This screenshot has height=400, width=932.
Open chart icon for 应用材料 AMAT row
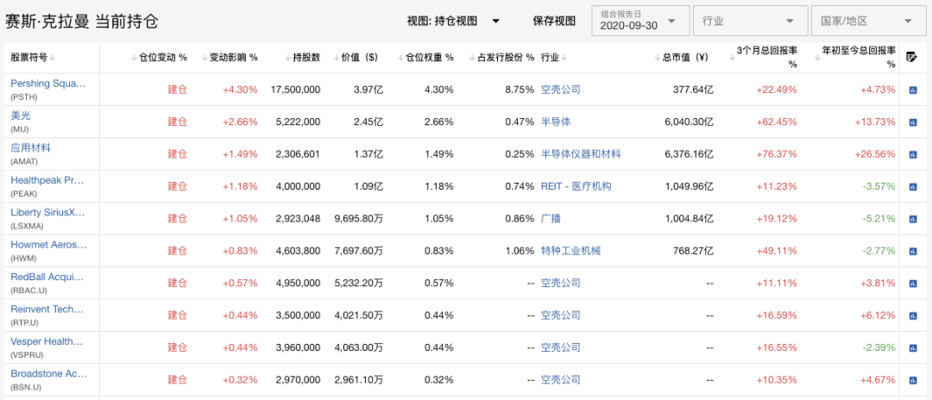click(912, 154)
